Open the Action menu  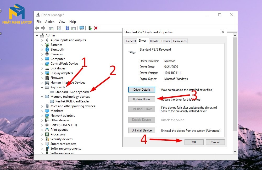pos(50,22)
